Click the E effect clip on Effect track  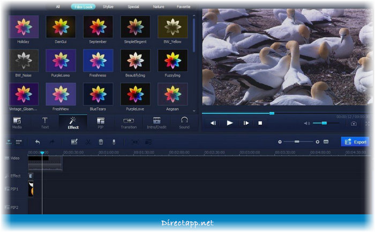pos(31,176)
